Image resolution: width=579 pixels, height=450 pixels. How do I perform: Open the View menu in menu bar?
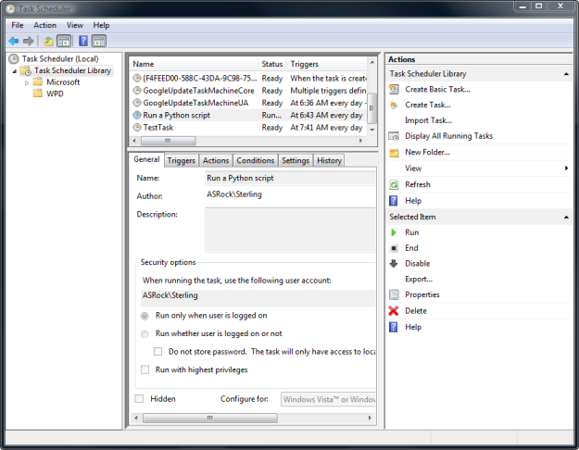pos(75,25)
